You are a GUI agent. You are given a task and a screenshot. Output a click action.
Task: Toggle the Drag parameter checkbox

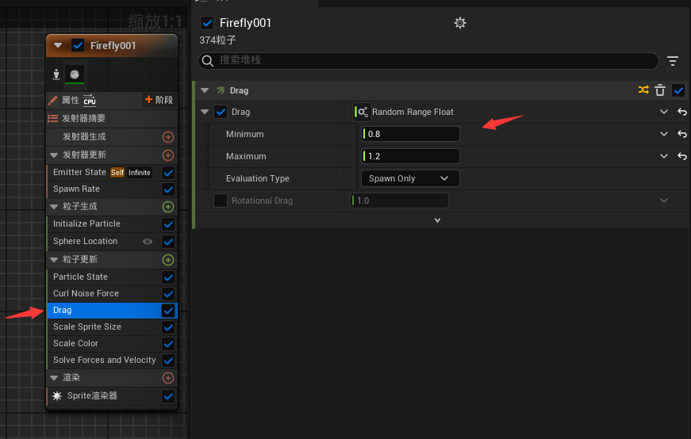tap(221, 112)
